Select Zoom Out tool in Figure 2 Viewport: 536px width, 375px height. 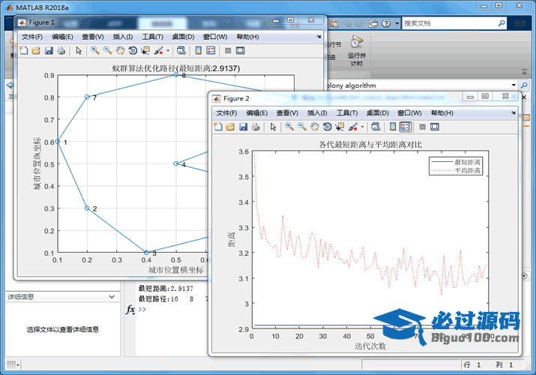(x=302, y=127)
